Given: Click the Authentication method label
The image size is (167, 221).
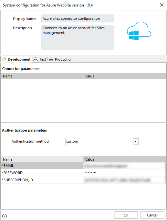Looking at the screenshot, I should point(30,141).
